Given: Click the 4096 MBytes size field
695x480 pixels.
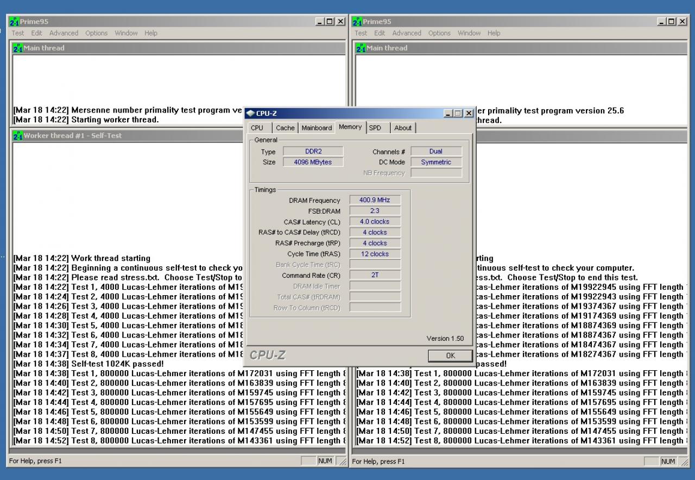Looking at the screenshot, I should [x=313, y=162].
